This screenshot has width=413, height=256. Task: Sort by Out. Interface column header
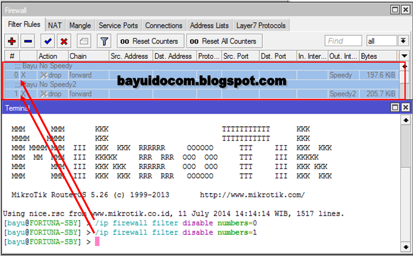tap(344, 56)
